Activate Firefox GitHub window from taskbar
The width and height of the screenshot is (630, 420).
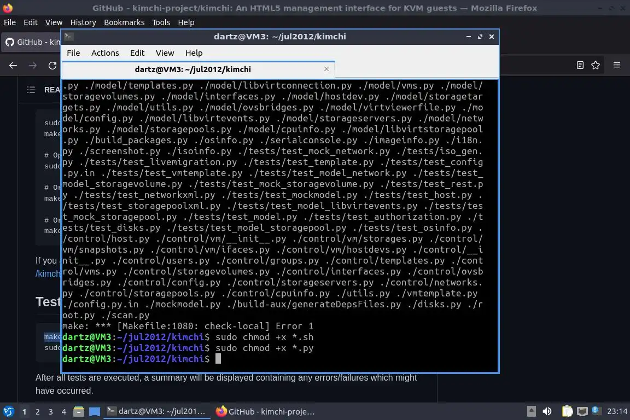tap(265, 412)
